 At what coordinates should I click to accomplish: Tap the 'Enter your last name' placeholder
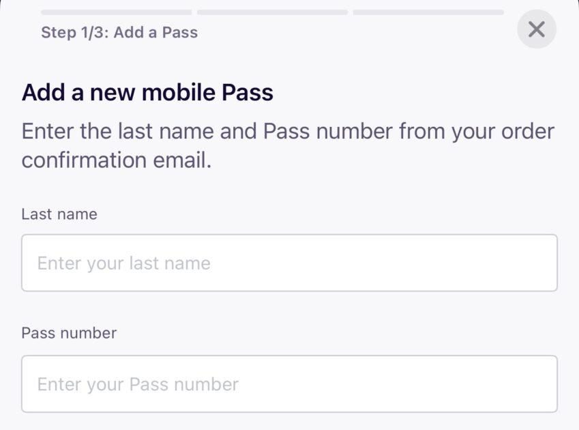tap(123, 263)
